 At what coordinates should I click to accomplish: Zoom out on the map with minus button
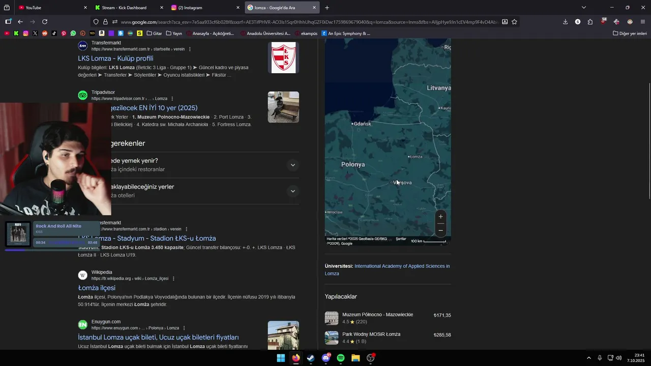[x=440, y=230]
